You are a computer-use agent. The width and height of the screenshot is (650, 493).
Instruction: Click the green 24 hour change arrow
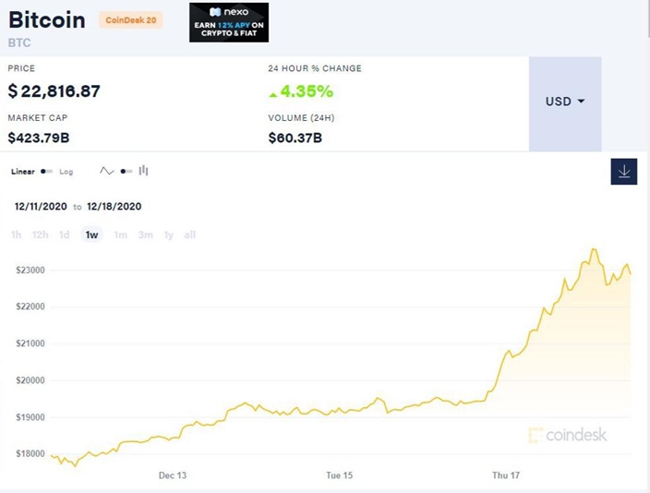click(x=272, y=95)
